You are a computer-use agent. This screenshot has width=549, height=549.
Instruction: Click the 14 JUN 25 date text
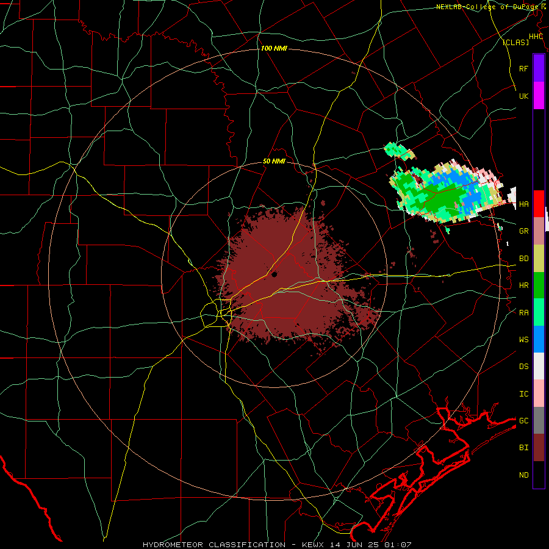(355, 545)
